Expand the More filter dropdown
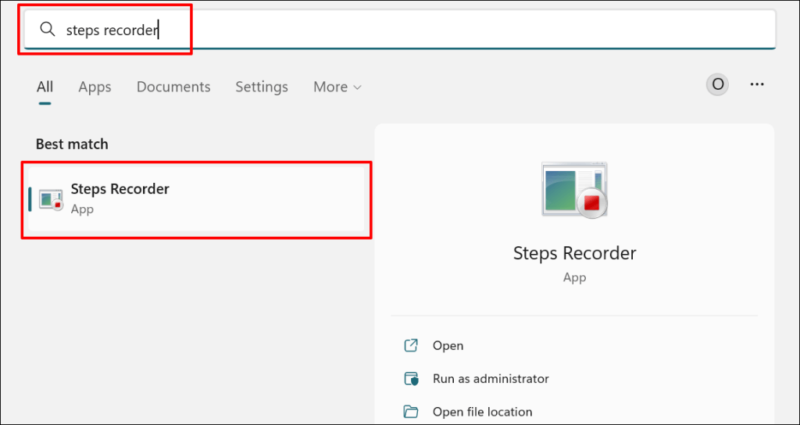Image resolution: width=800 pixels, height=425 pixels. point(337,87)
